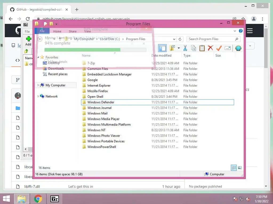Click the red X Delete icon
The image size is (273, 204).
click(210, 48)
